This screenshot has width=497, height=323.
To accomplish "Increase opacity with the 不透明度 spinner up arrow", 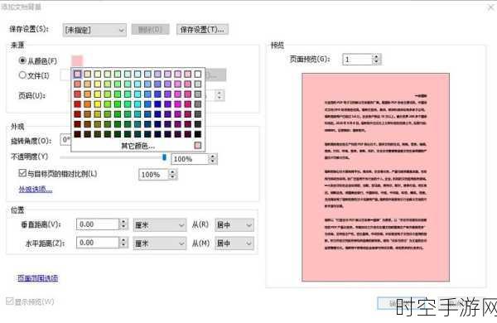I will (213, 157).
